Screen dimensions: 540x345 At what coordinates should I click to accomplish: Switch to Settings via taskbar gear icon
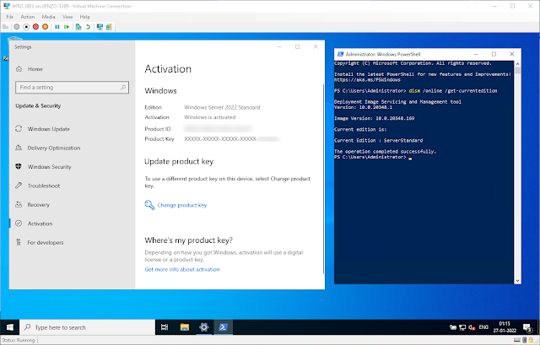(204, 327)
